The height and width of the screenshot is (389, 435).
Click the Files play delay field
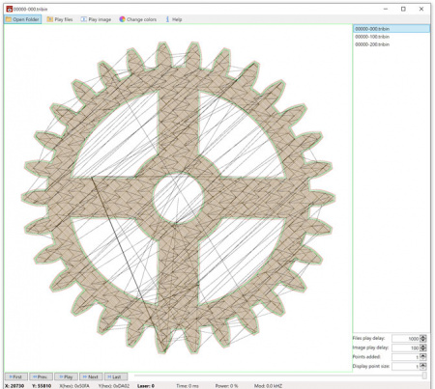(x=406, y=339)
